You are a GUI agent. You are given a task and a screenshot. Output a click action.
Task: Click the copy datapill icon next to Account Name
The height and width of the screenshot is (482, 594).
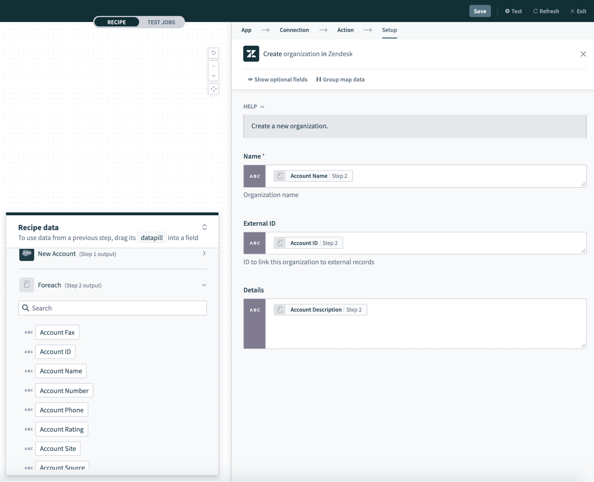click(280, 176)
